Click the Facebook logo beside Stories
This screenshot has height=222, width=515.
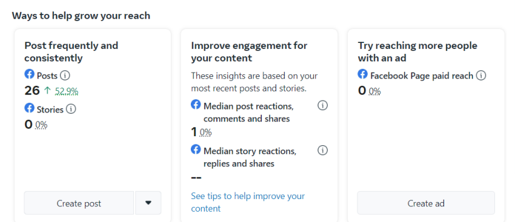point(29,108)
